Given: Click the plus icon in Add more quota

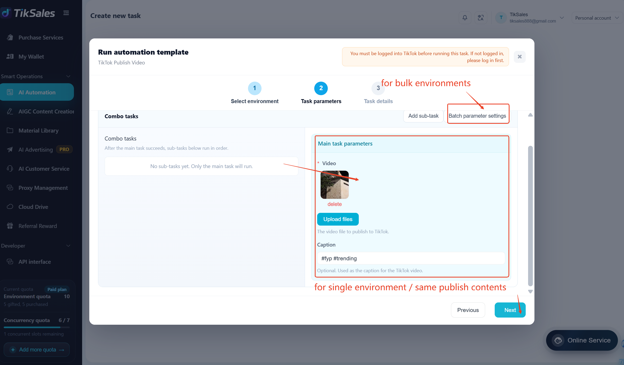Looking at the screenshot, I should [x=13, y=350].
